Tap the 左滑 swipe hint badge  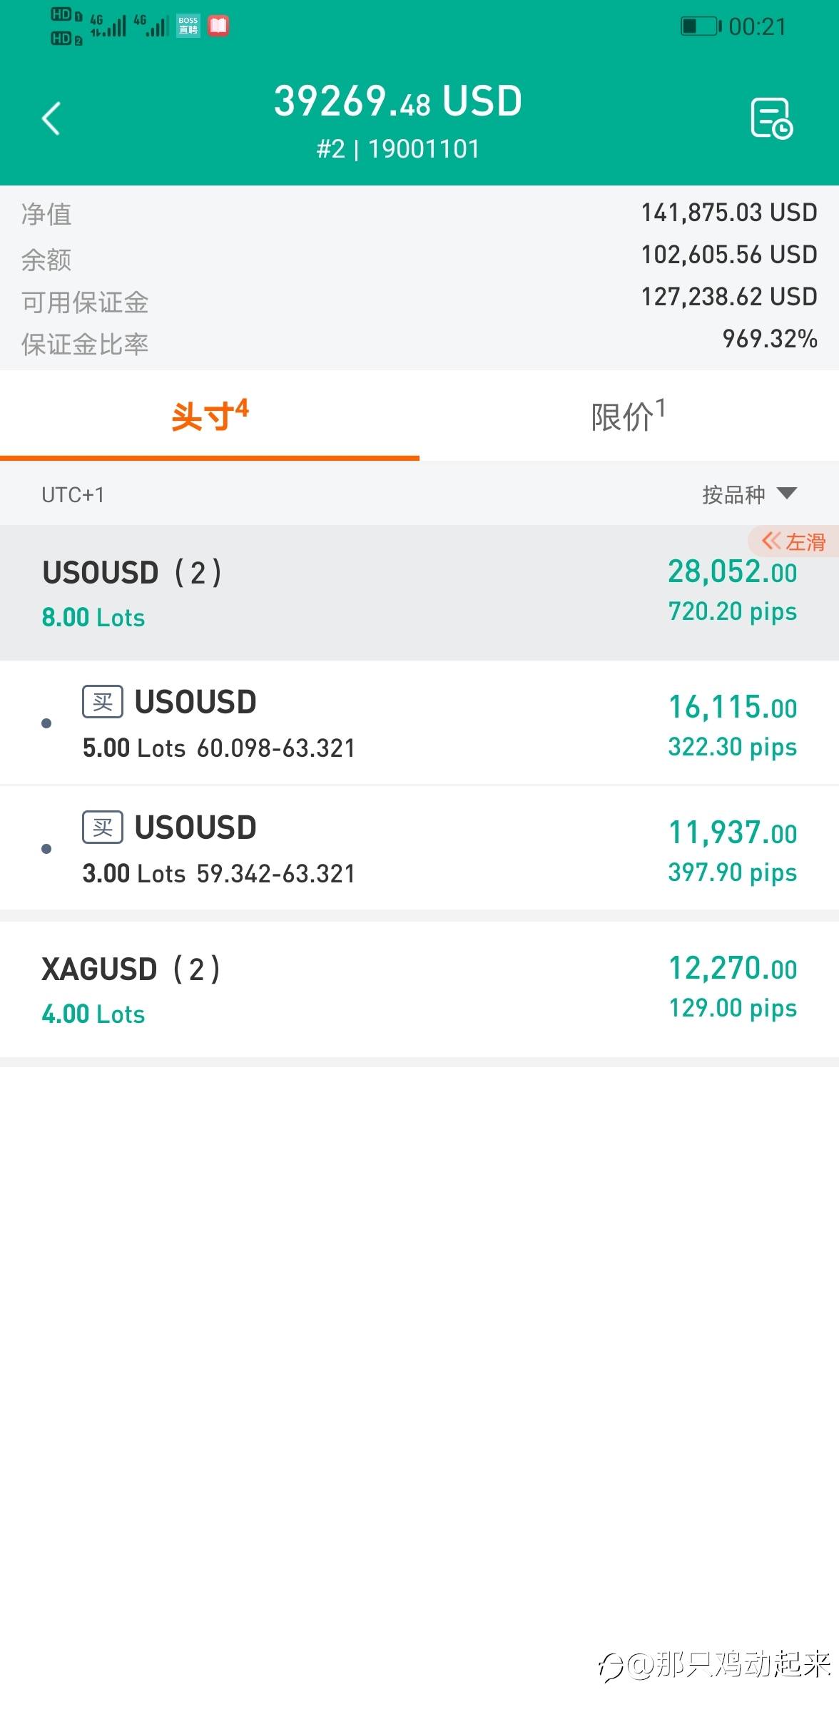click(793, 542)
